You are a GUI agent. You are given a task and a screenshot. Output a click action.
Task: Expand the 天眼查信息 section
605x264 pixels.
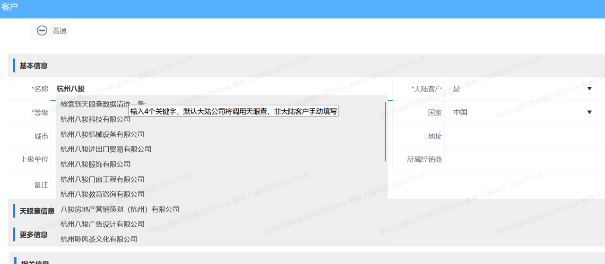point(37,211)
